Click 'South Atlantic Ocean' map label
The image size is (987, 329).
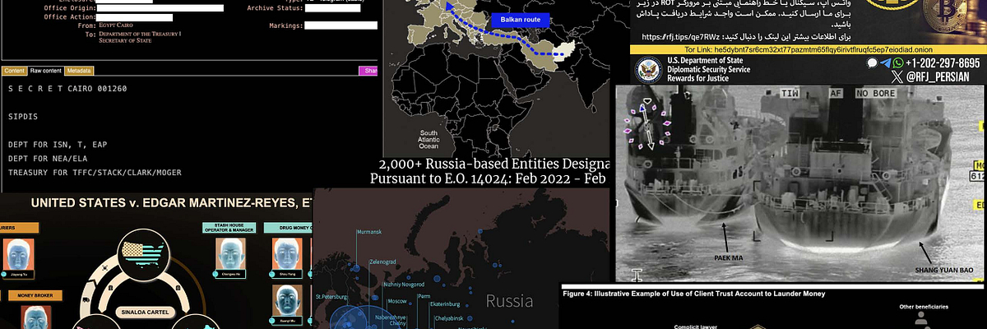pyautogui.click(x=429, y=139)
